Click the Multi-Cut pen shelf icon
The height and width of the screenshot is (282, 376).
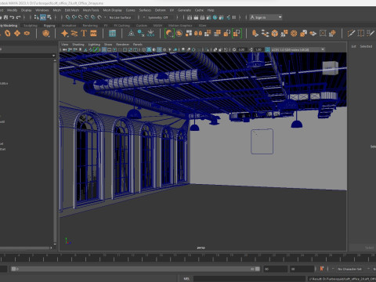tap(351, 34)
